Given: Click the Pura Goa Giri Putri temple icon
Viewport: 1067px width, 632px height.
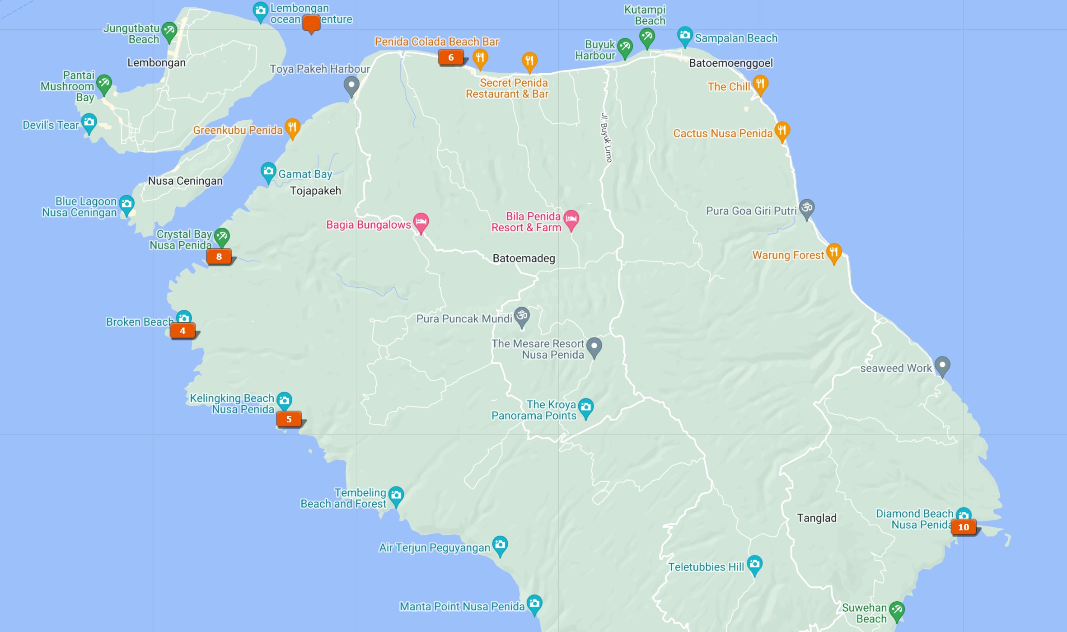Looking at the screenshot, I should [x=806, y=208].
